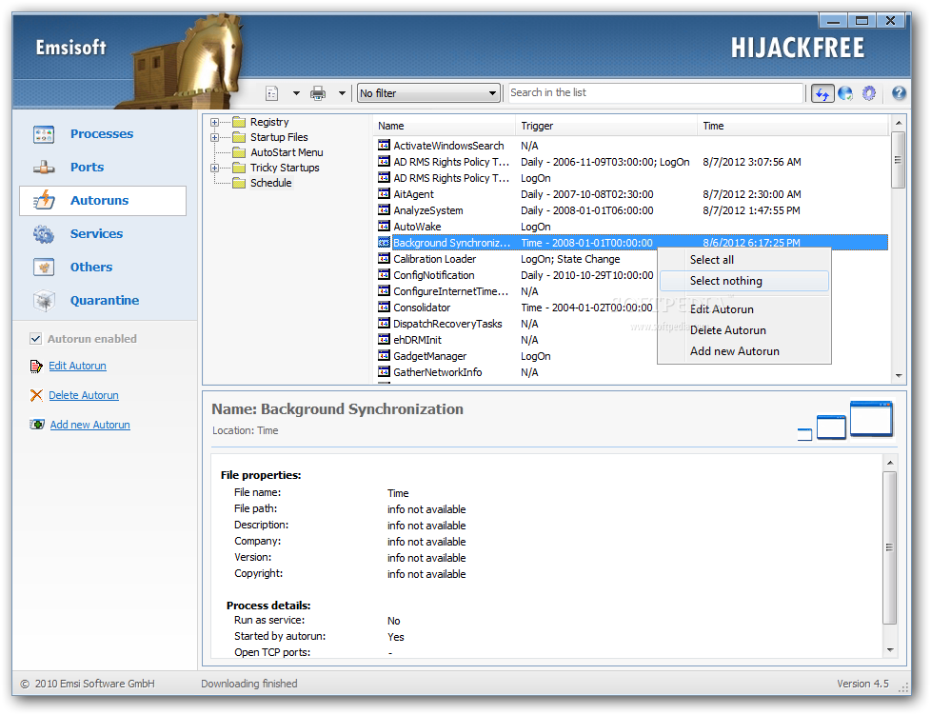The height and width of the screenshot is (715, 931).
Task: Click the printer icon in toolbar
Action: 318,93
